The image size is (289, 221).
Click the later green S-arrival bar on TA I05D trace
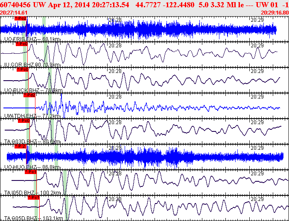[65, 182]
